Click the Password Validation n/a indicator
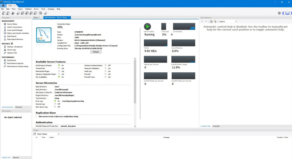The image size is (292, 159). [106, 68]
